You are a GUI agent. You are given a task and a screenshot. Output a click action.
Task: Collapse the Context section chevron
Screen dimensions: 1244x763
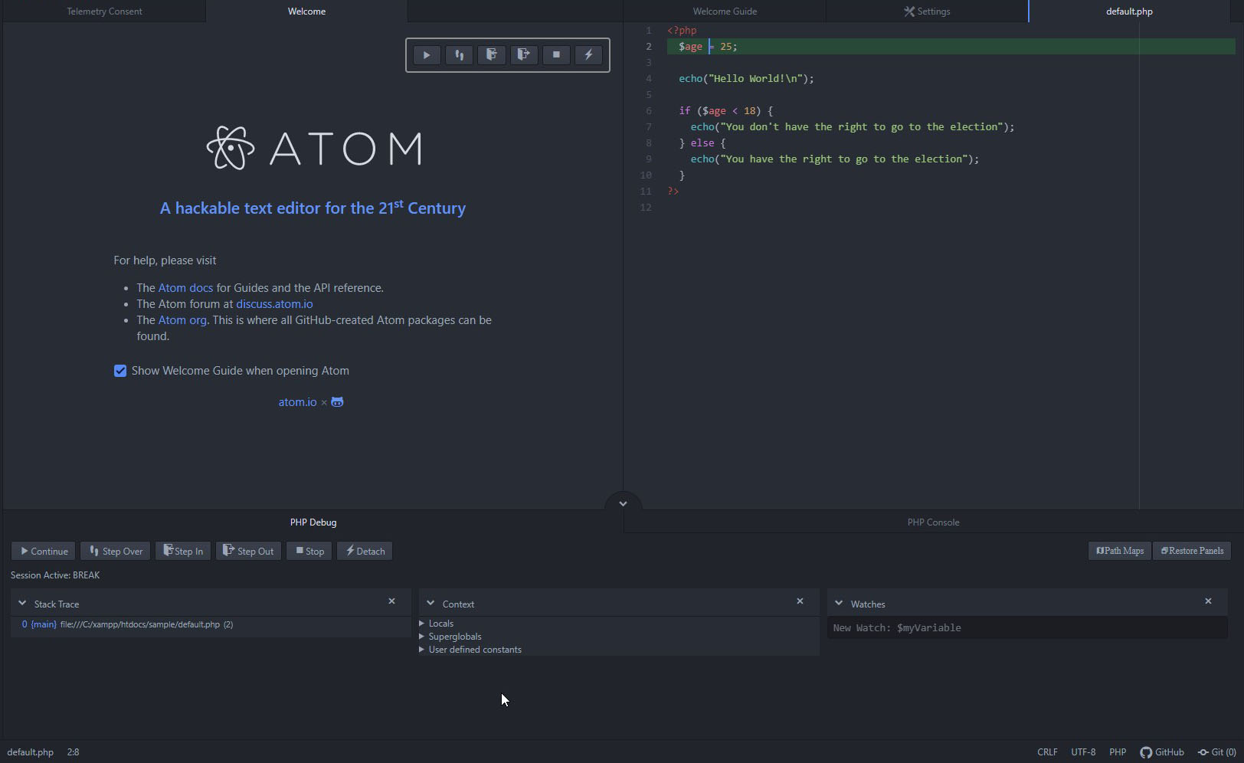430,604
